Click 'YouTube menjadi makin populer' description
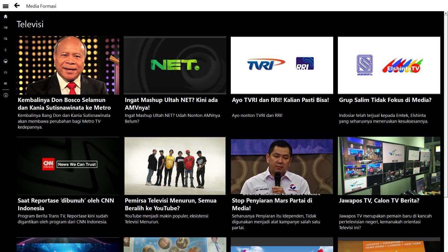The width and height of the screenshot is (448, 252). coord(166,219)
